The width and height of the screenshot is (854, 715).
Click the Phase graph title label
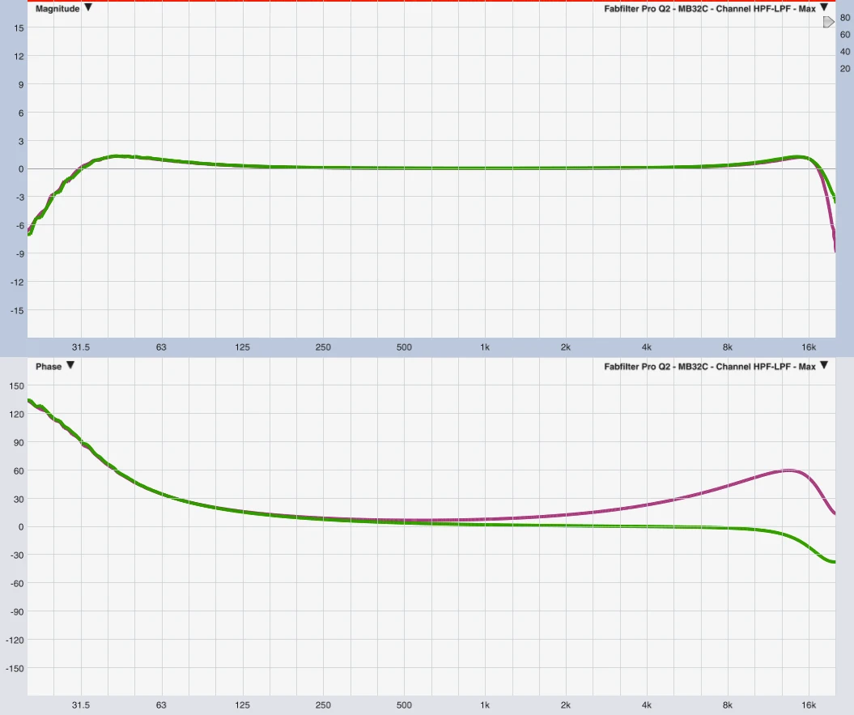pyautogui.click(x=49, y=367)
